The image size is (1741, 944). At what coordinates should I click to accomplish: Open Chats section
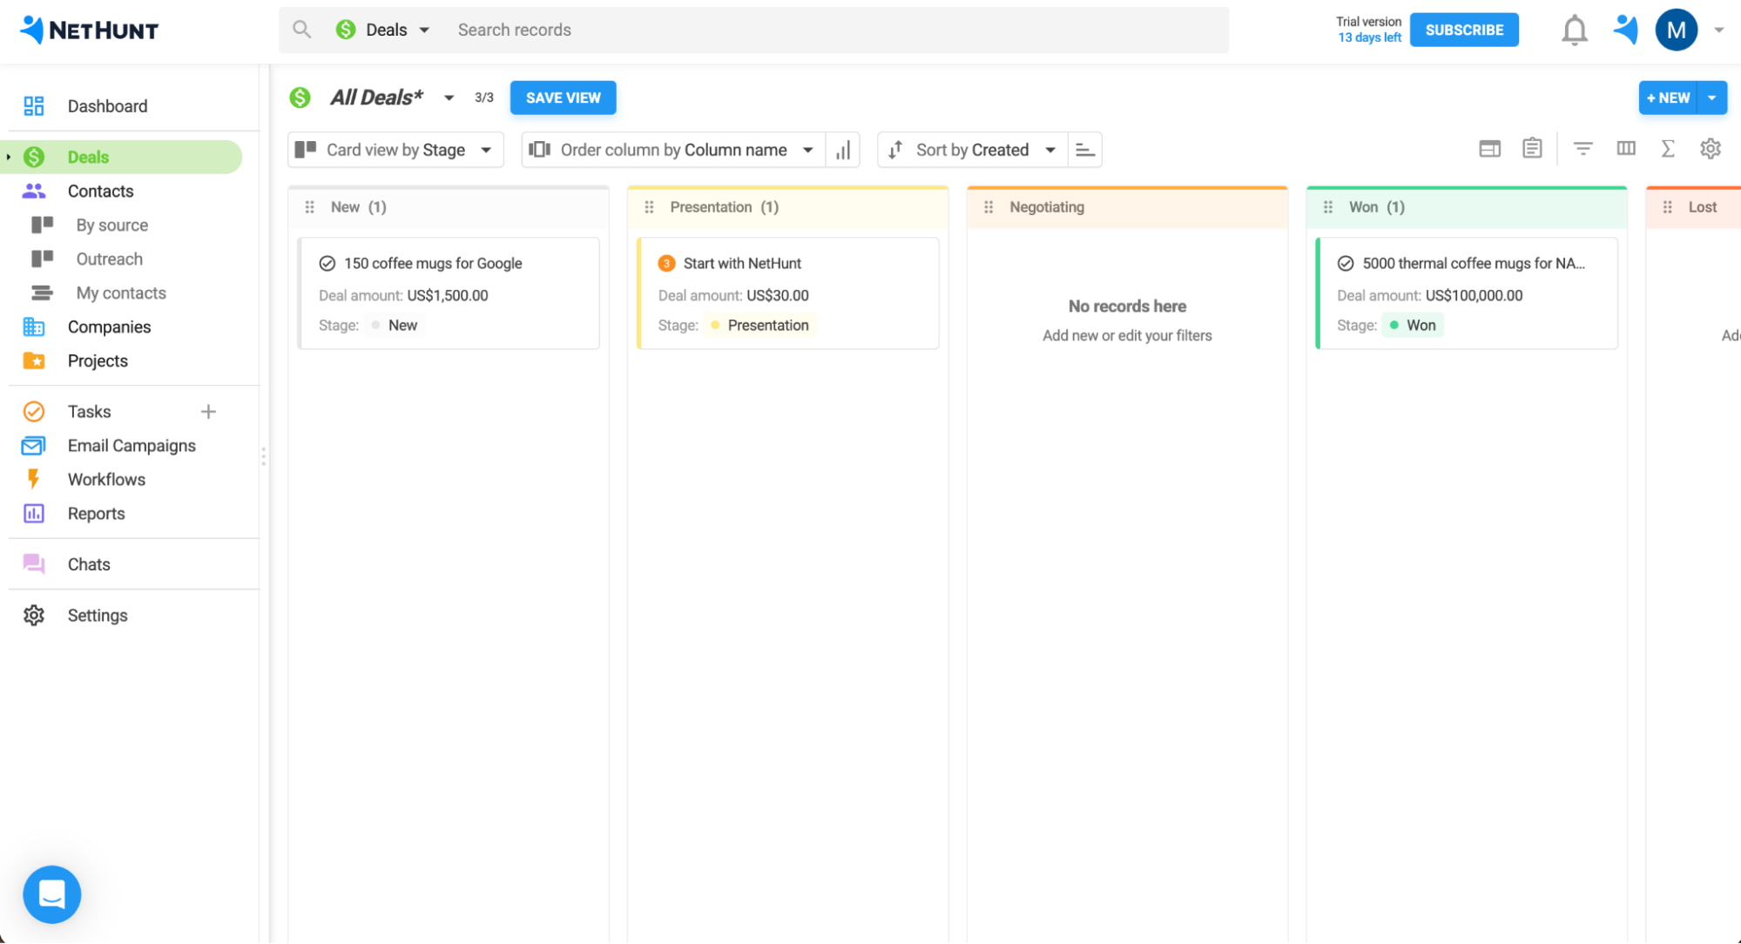click(89, 563)
